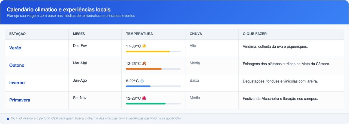Viewport: 349px width, 124px height.
Task: Click the CHUVA column header
Action: point(196,34)
